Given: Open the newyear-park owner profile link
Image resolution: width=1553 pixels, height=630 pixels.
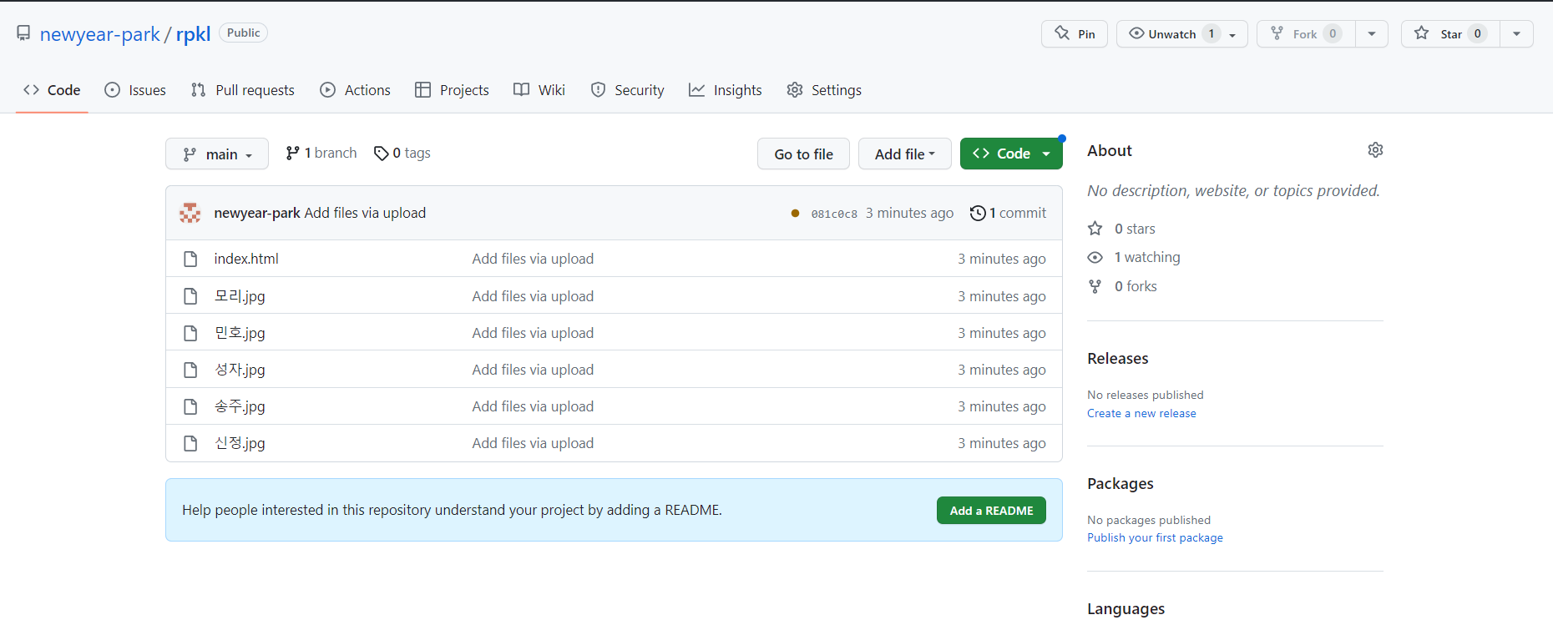Looking at the screenshot, I should coord(100,34).
